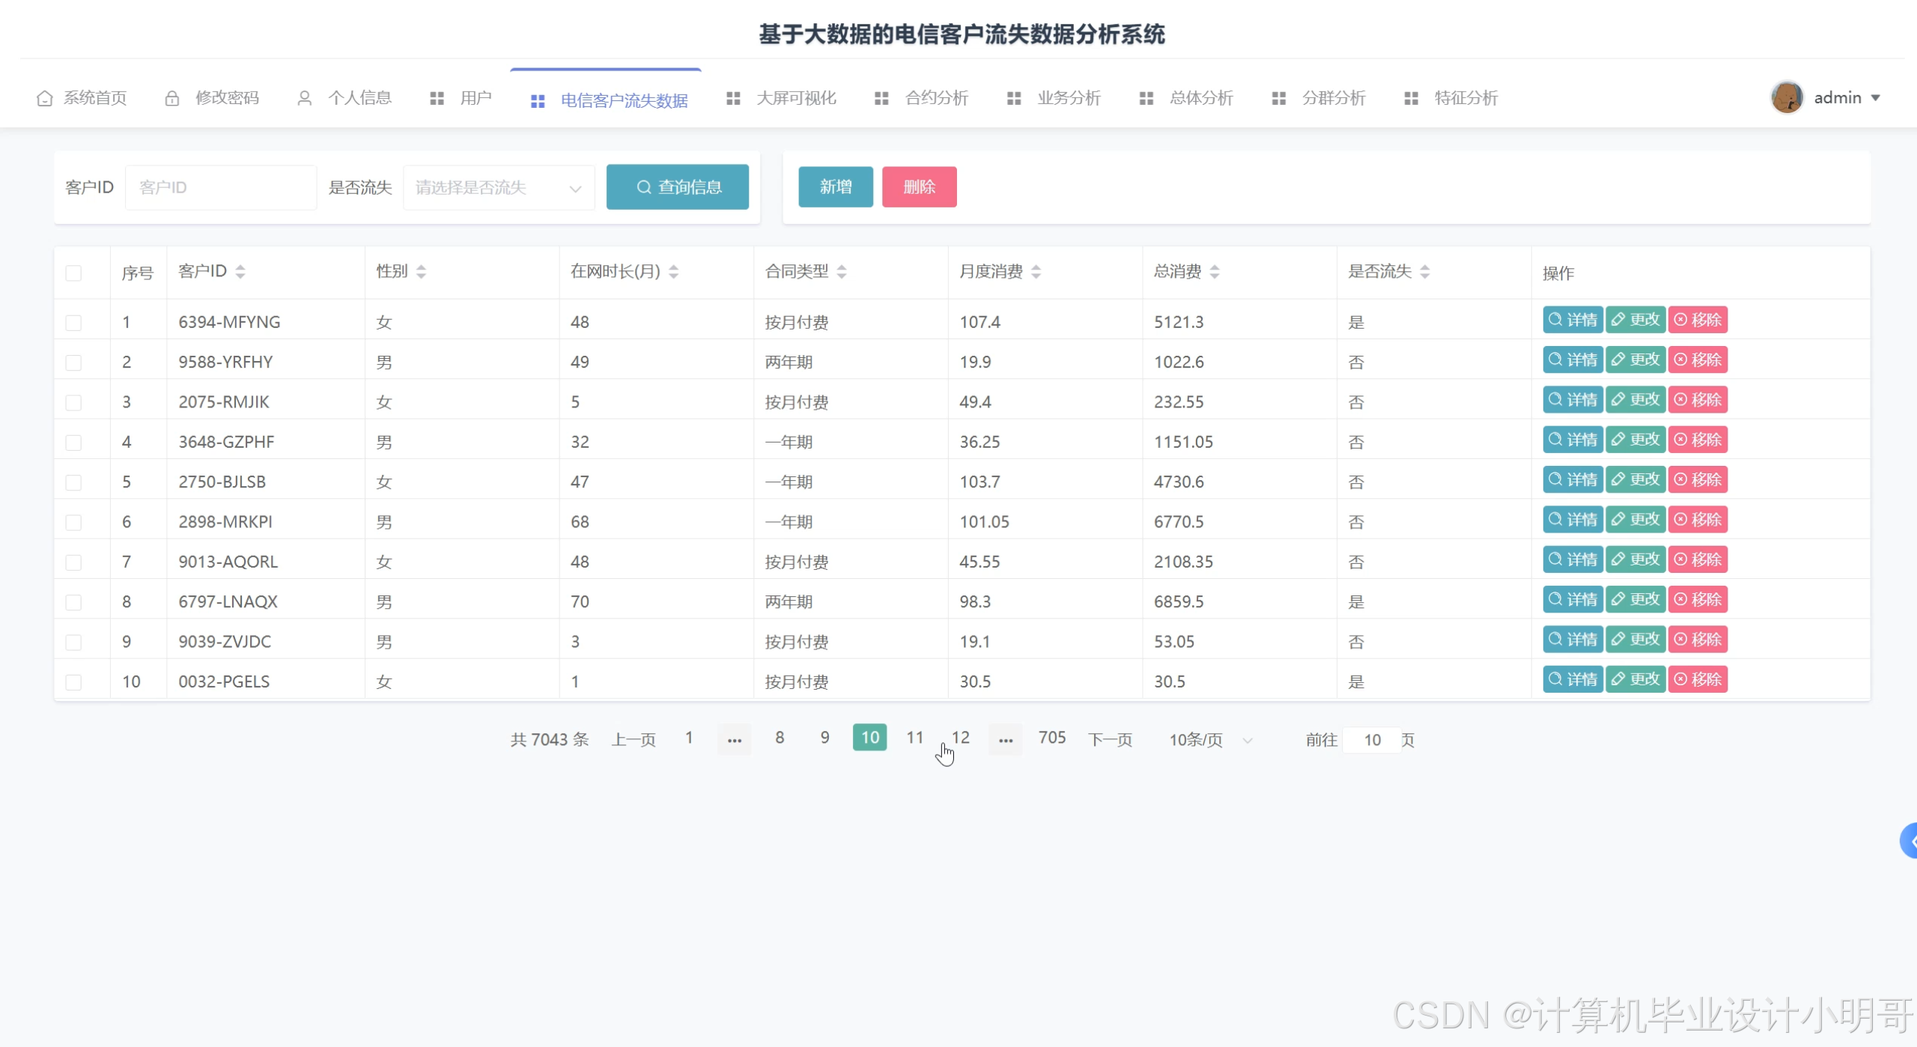
Task: Toggle the select-all checkbox in table header
Action: tap(73, 273)
